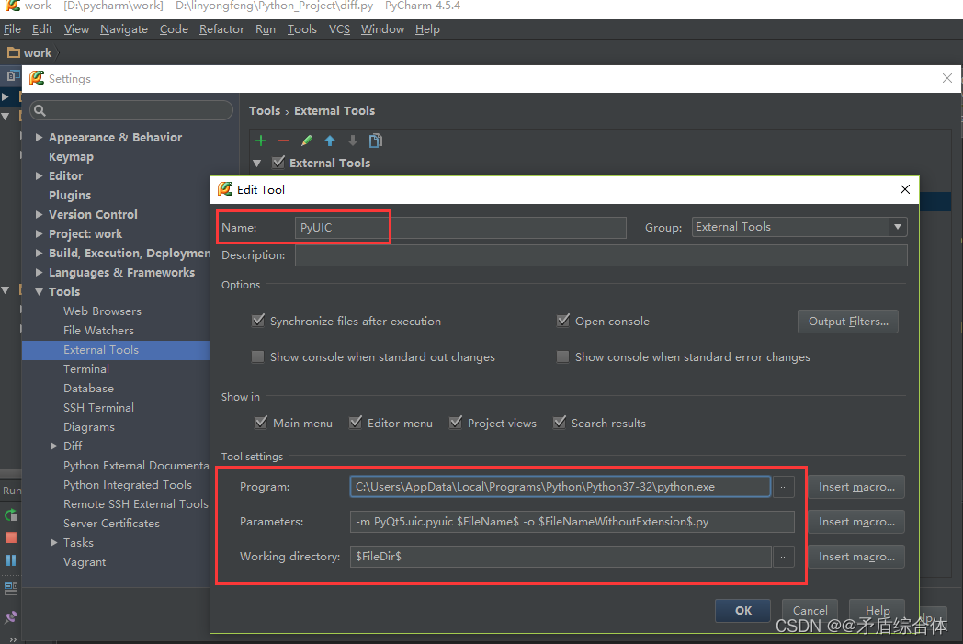Open the Run menu

click(x=266, y=29)
